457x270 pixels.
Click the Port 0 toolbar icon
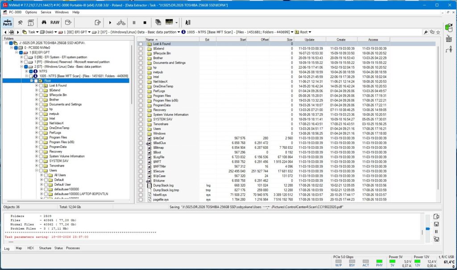[7, 22]
